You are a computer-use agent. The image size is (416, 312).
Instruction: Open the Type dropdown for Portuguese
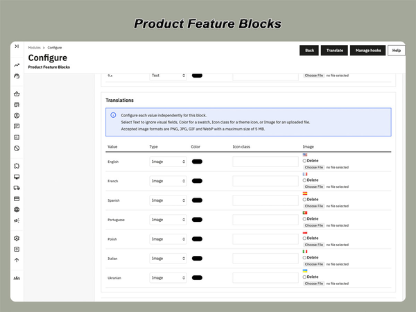click(x=168, y=220)
